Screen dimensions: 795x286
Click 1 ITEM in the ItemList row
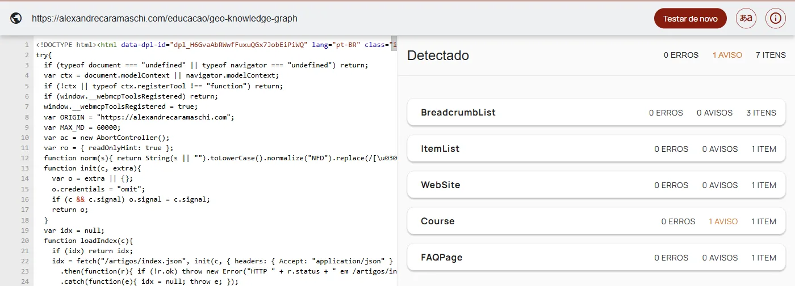pos(764,149)
